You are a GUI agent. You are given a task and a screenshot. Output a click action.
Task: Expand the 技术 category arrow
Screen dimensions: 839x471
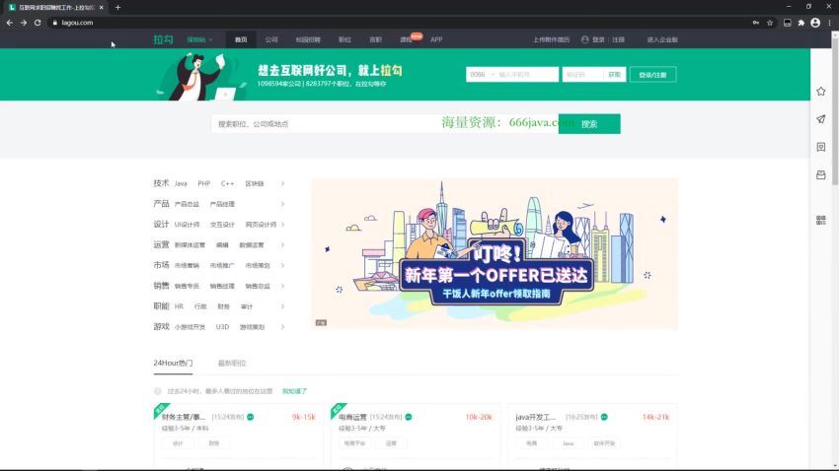click(282, 183)
